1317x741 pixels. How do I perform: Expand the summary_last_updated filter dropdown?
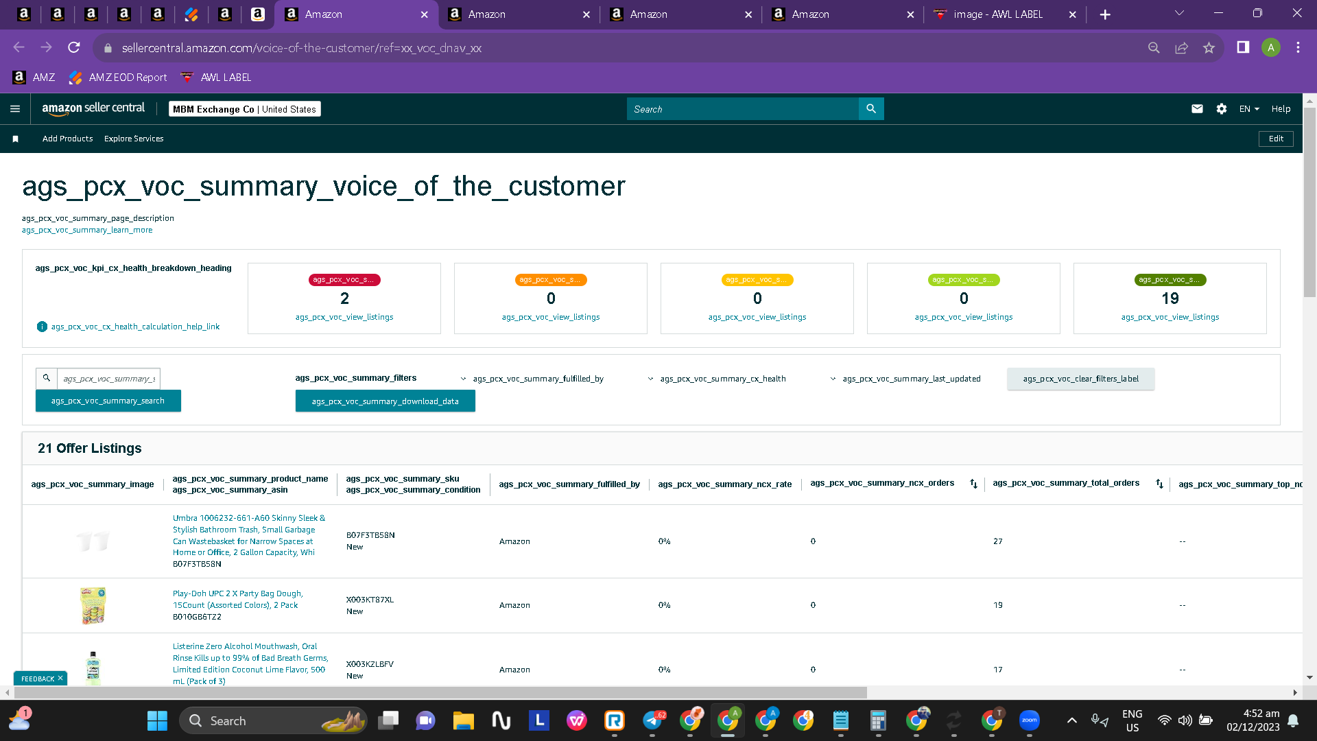click(x=905, y=379)
